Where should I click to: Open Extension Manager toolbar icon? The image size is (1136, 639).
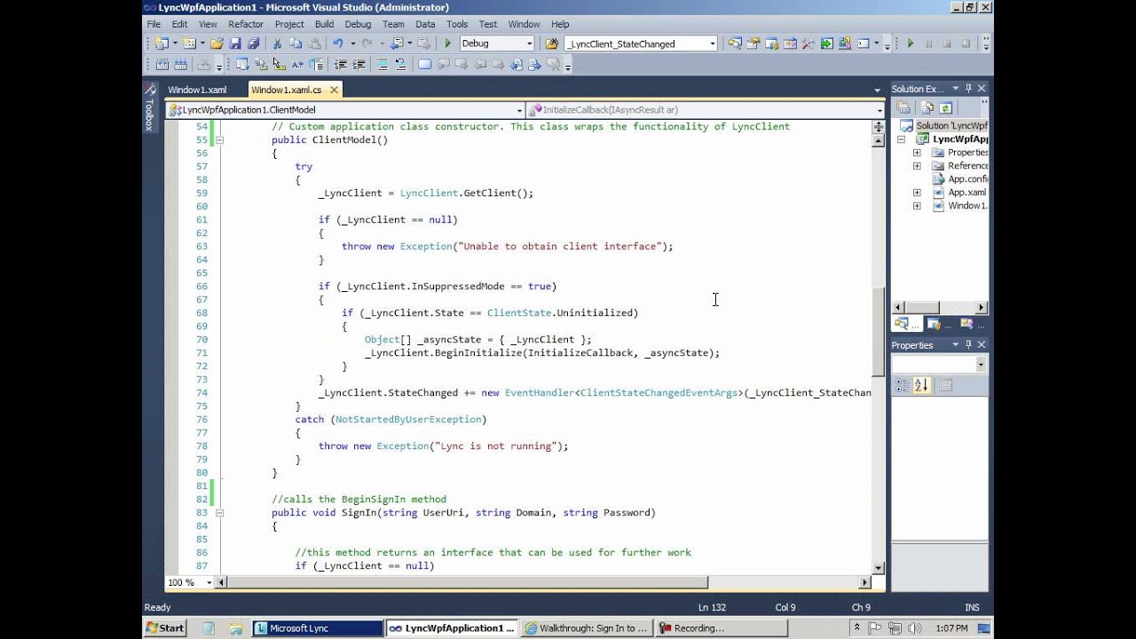[x=845, y=43]
